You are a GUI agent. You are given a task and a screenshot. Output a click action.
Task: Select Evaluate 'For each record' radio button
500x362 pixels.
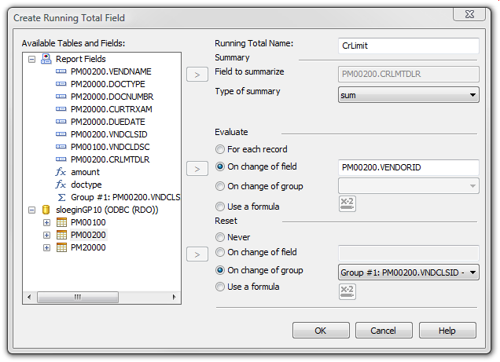click(221, 149)
